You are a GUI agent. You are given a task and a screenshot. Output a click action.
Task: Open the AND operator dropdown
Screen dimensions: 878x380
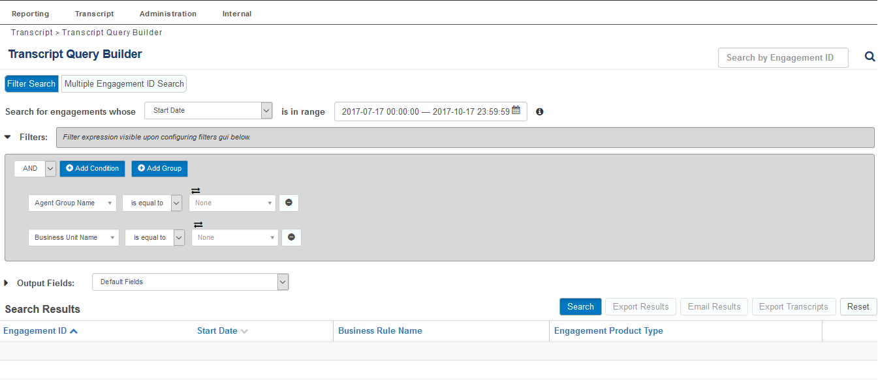coord(50,168)
